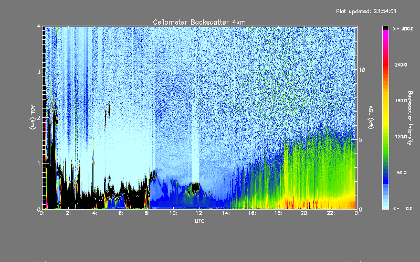Click the "2" tick on km axis
The width and height of the screenshot is (420, 262).
click(39, 117)
